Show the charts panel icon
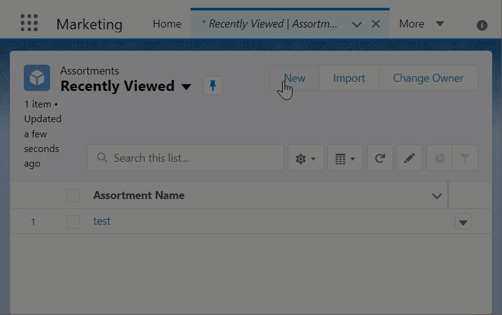502x315 pixels. [440, 158]
